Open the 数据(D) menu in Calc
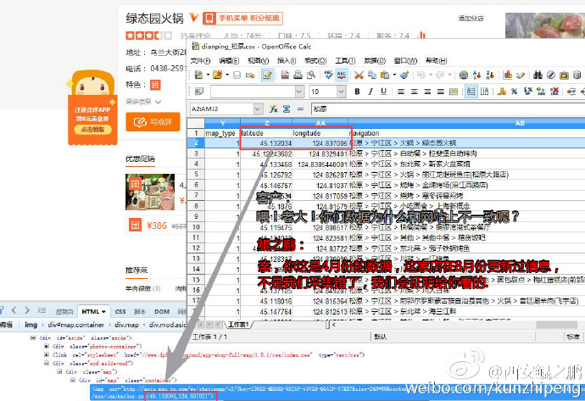 point(375,60)
